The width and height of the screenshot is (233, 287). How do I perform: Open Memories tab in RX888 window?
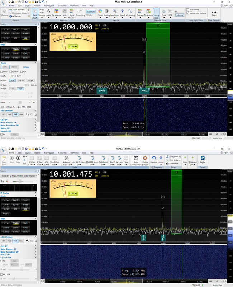(x=74, y=6)
